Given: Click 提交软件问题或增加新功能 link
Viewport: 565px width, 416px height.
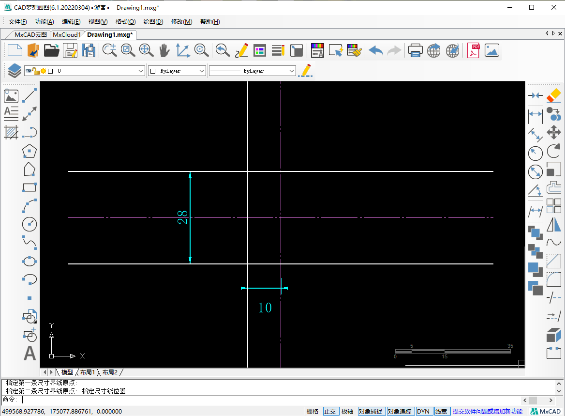Looking at the screenshot, I should pyautogui.click(x=487, y=411).
